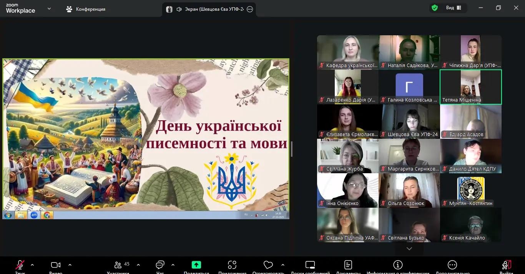
Task: Open Доски сообщений whiteboards
Action: click(x=309, y=265)
